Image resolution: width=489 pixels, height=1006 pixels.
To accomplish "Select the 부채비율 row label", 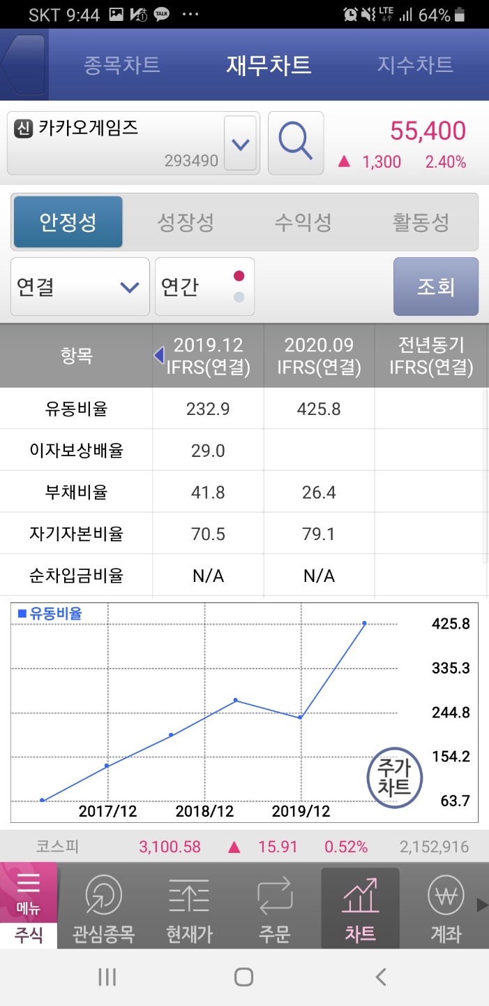I will [76, 493].
